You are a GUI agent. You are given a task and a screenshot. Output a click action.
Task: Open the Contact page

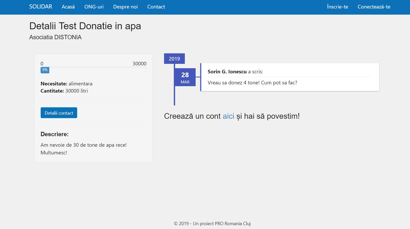pyautogui.click(x=156, y=7)
